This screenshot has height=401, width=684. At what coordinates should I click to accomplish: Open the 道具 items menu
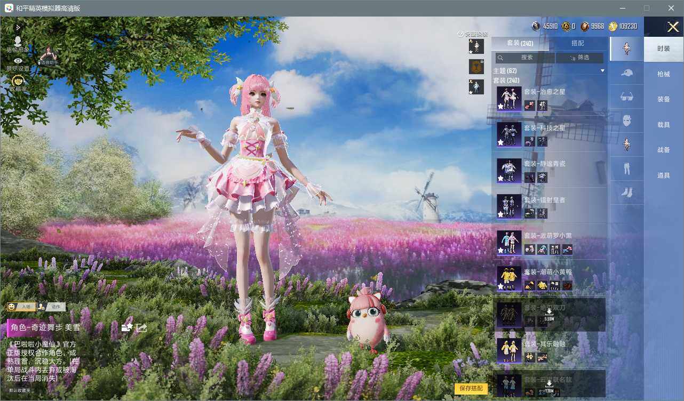coord(664,175)
